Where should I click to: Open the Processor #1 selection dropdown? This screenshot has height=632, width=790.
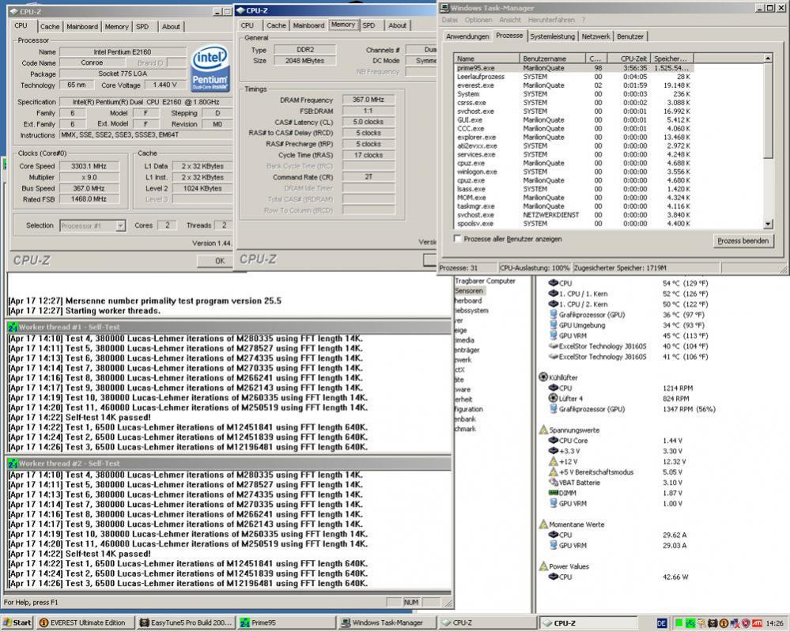coord(120,225)
